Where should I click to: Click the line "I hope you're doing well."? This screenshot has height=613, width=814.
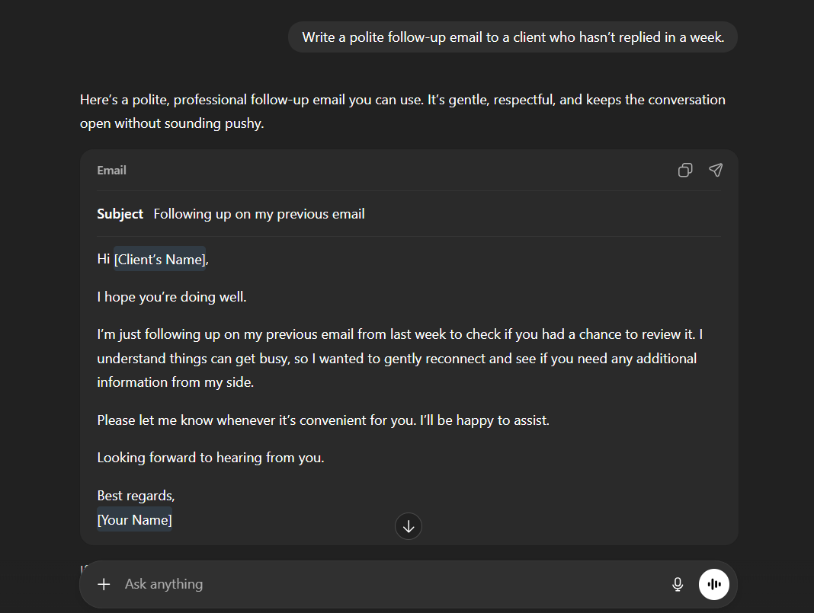point(171,297)
